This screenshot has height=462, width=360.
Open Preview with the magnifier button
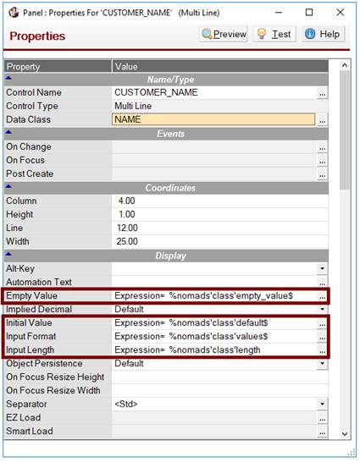[223, 34]
